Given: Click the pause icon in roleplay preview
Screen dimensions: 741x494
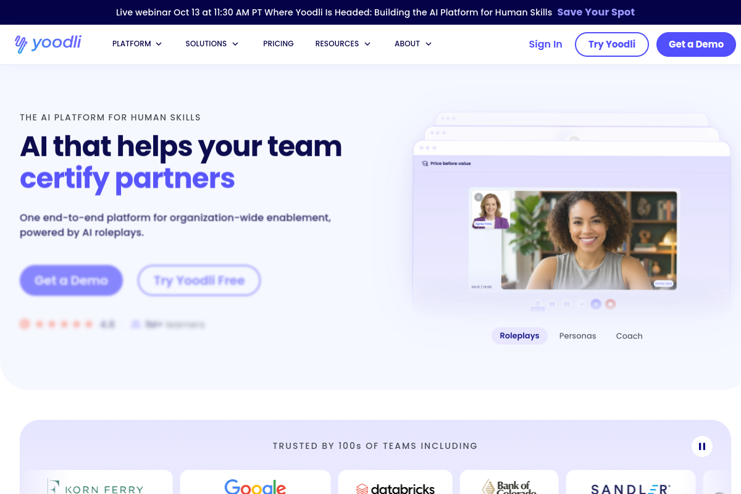Looking at the screenshot, I should tap(596, 304).
